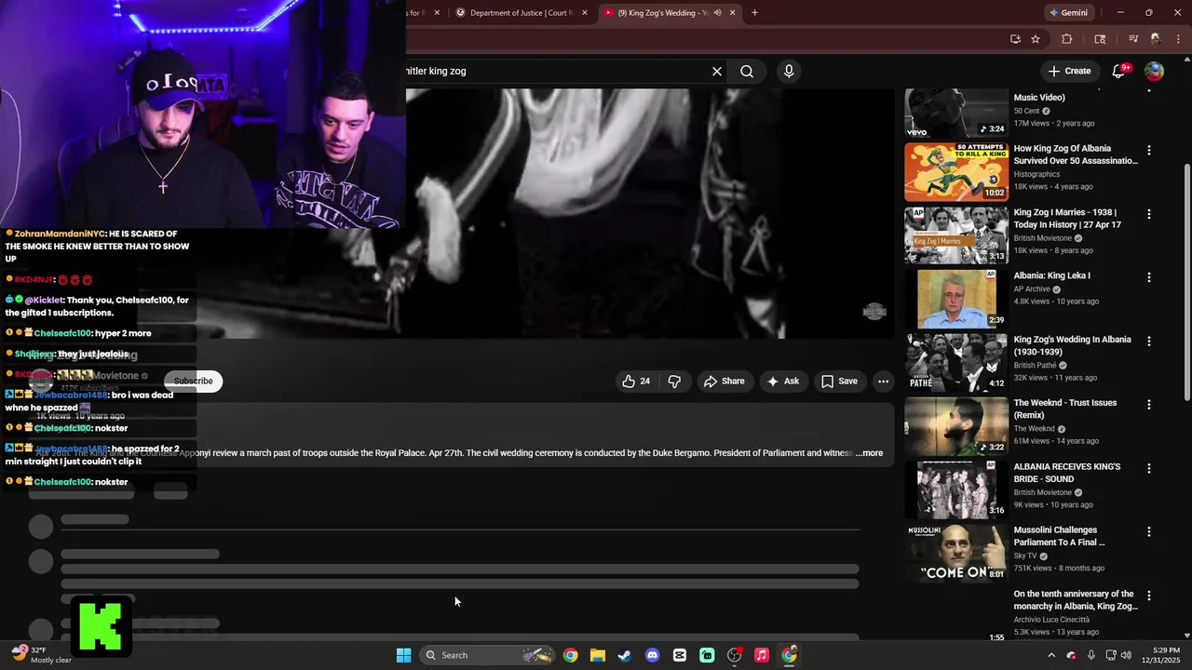
Task: Open Albania: King Leka I video
Action: [x=956, y=299]
